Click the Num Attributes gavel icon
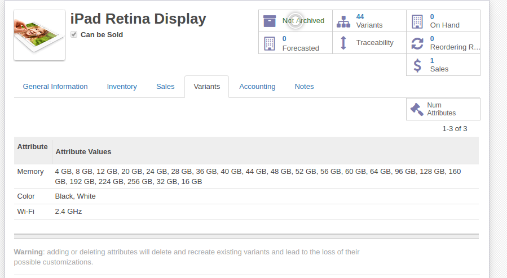Image resolution: width=507 pixels, height=278 pixels. point(417,109)
